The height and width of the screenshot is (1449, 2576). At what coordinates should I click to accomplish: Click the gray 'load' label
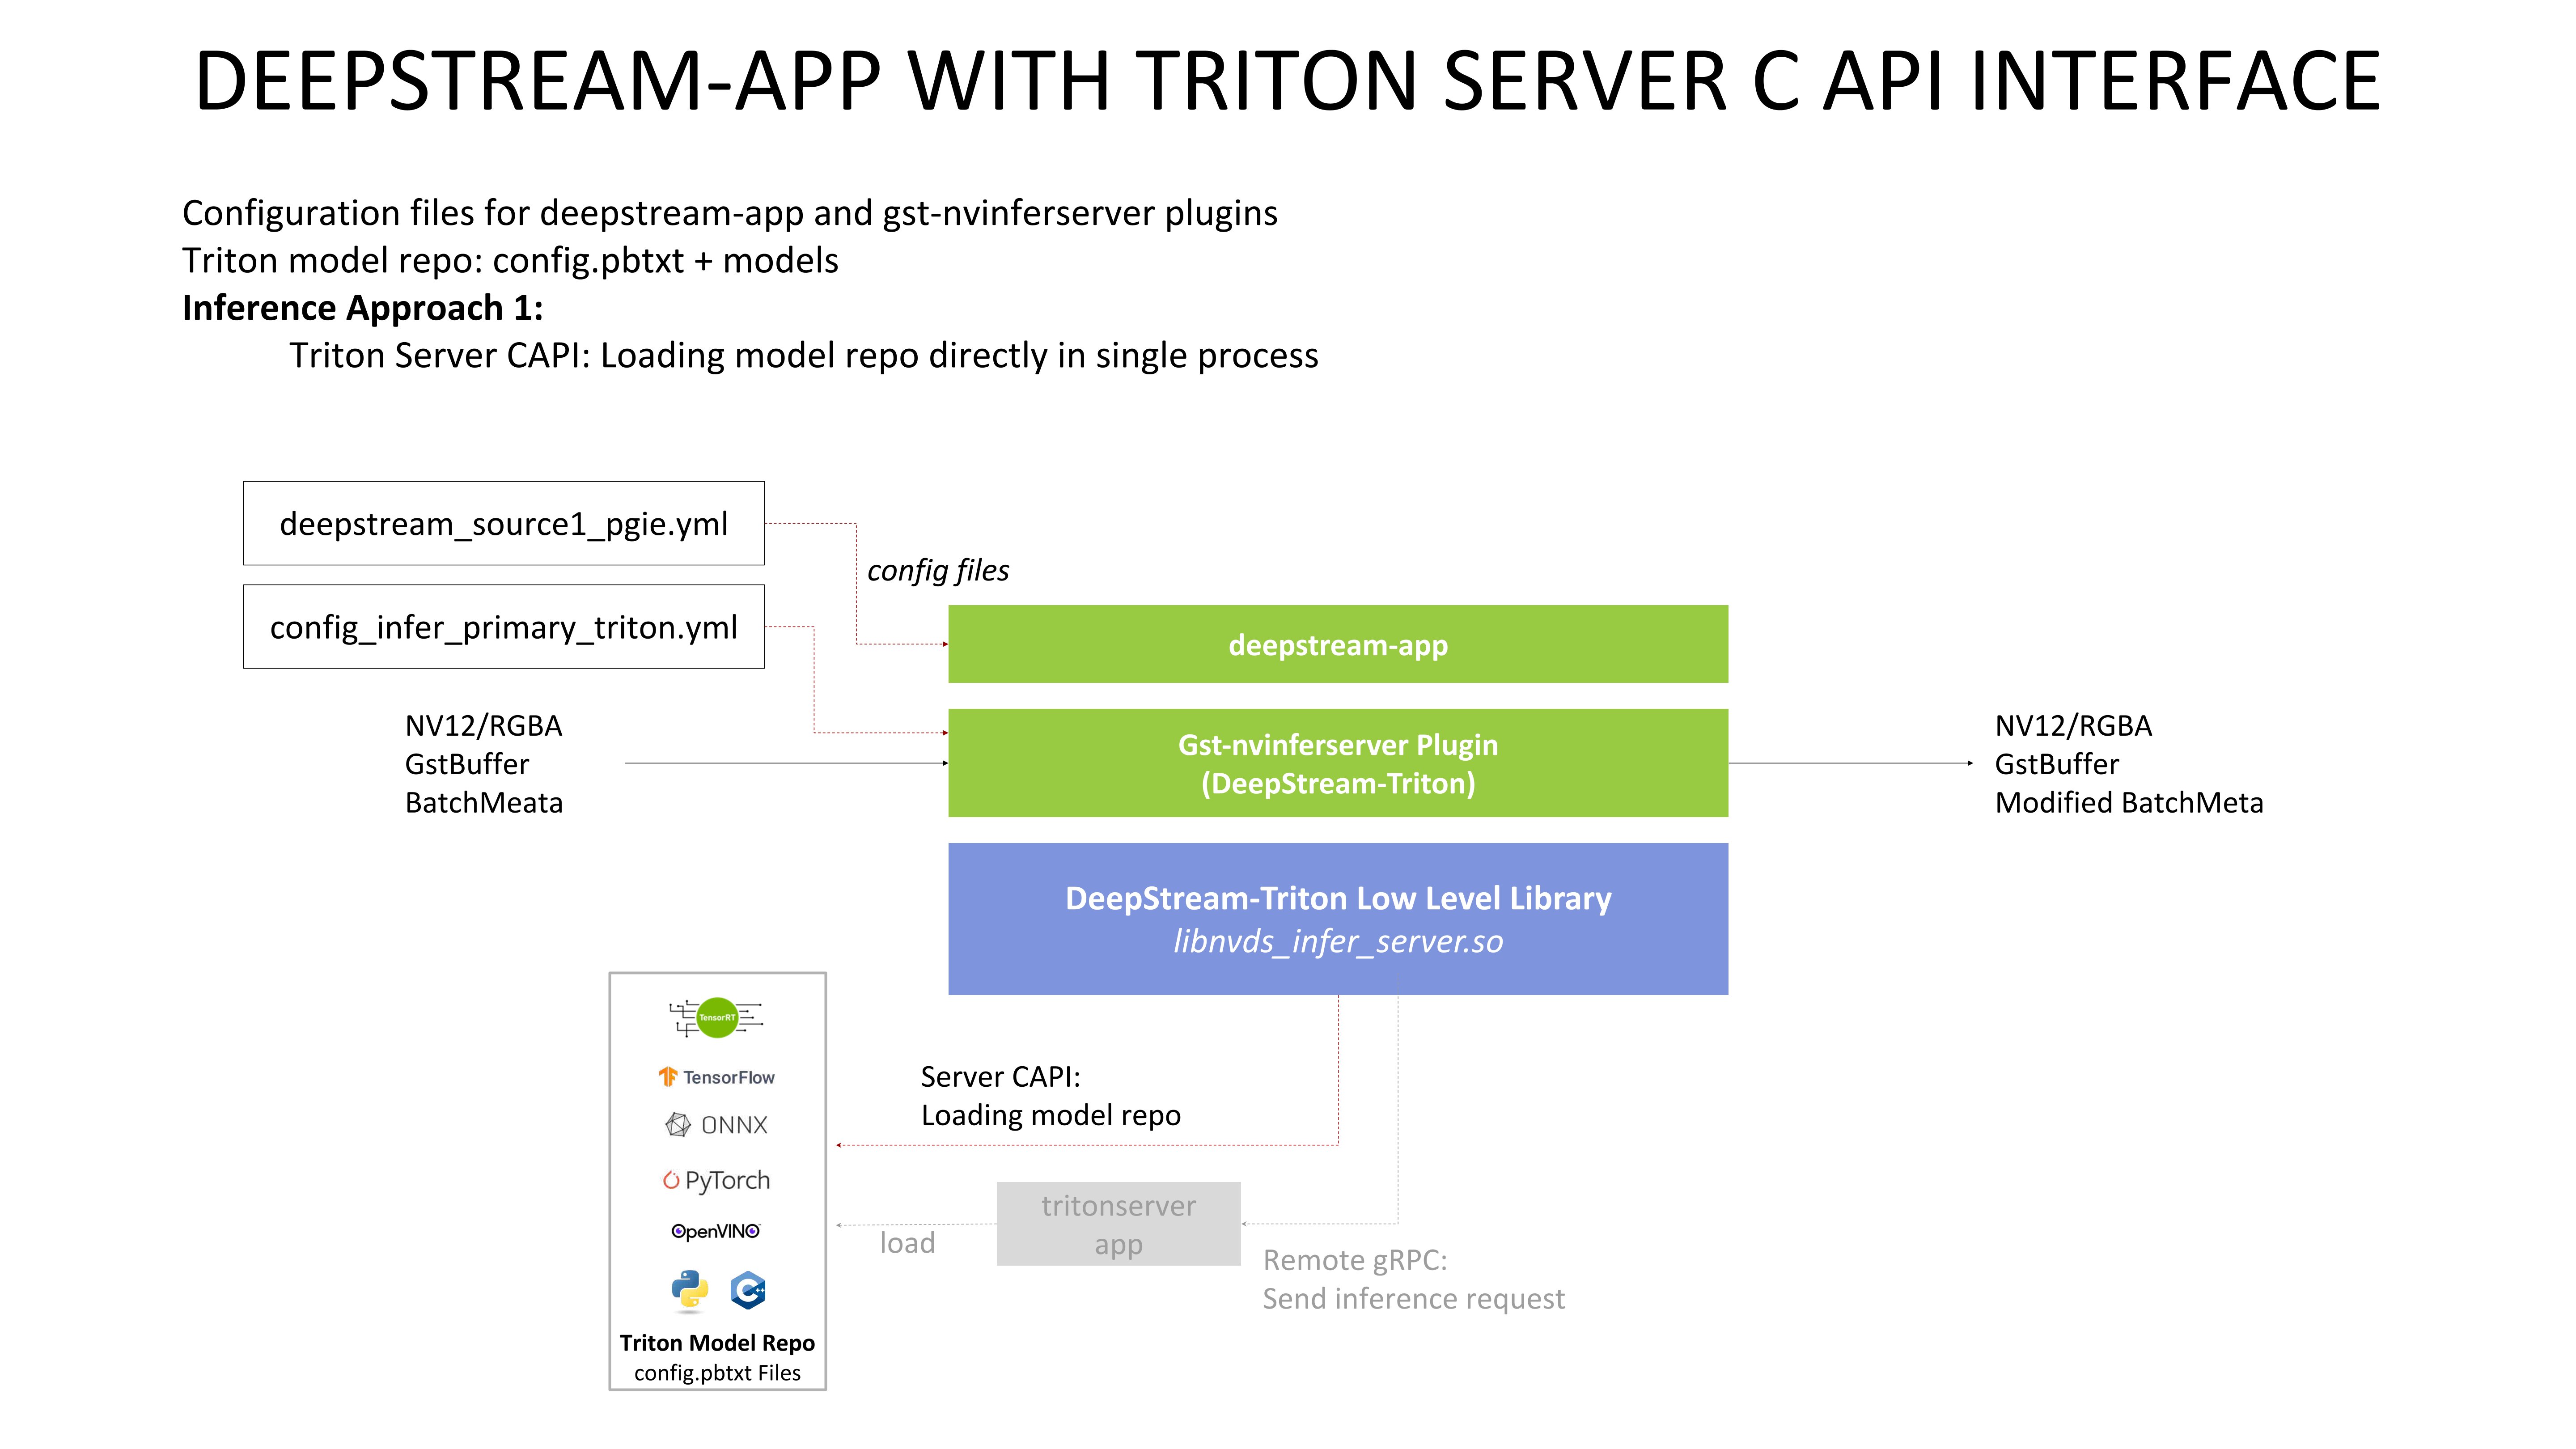[x=907, y=1243]
